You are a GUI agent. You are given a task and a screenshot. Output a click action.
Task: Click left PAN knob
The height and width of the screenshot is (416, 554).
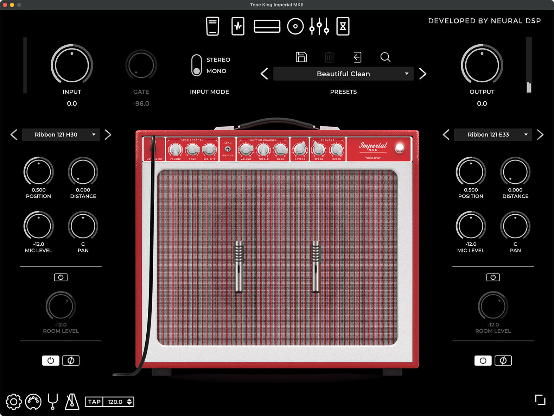pos(83,226)
